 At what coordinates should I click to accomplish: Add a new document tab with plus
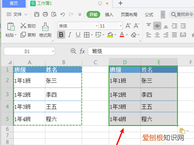[x=120, y=3]
